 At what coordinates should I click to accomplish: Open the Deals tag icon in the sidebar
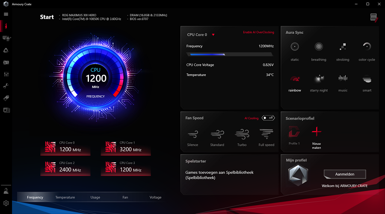pos(6,98)
